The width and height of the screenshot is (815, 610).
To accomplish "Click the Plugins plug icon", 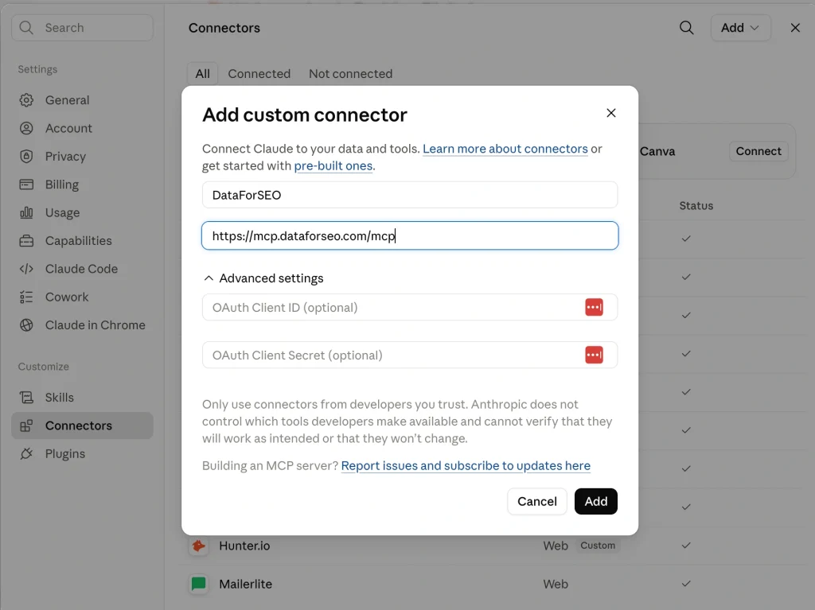I will pos(26,453).
